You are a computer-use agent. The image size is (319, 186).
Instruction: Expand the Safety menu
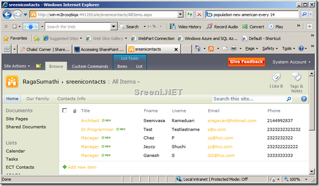tap(270, 48)
